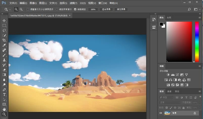The height and width of the screenshot is (119, 203).
Task: Add an Exposure adjustment
Action: pos(182,75)
